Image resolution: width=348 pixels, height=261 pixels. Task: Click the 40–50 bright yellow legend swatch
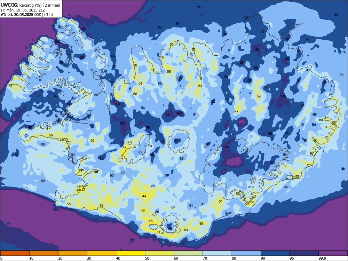[x=130, y=253]
